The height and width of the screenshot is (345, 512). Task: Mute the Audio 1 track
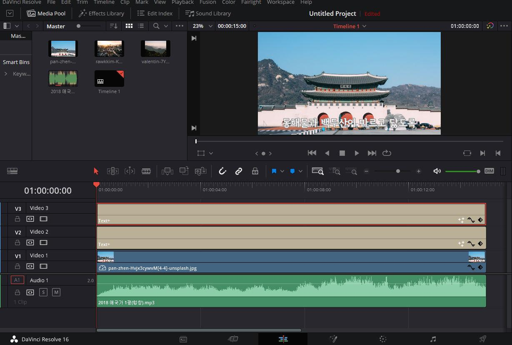pyautogui.click(x=56, y=292)
